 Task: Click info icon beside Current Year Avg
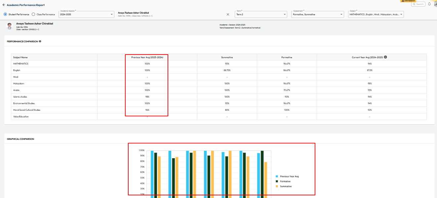point(385,57)
